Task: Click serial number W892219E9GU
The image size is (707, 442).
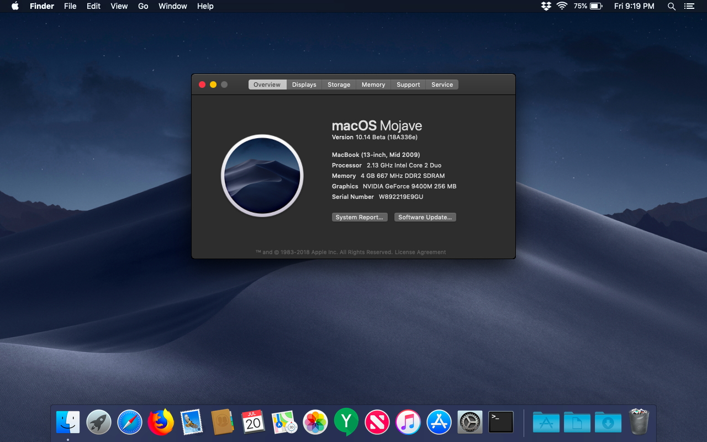Action: [x=401, y=197]
